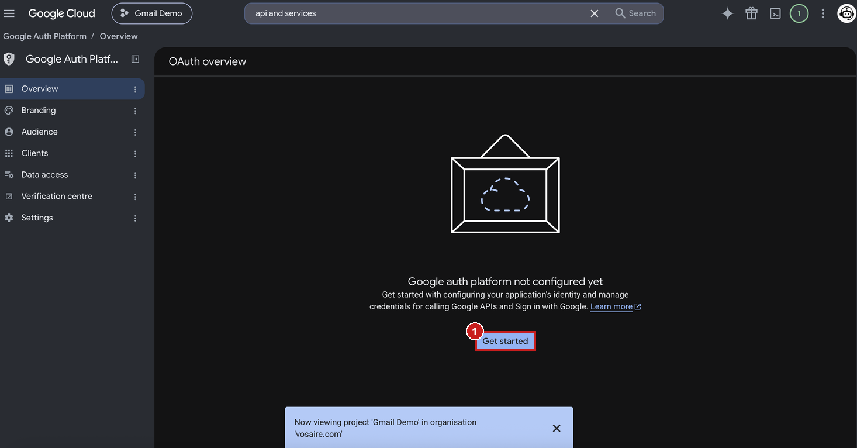The image size is (857, 448).
Task: Follow the Google Auth Platform breadcrumb link
Action: pos(44,36)
